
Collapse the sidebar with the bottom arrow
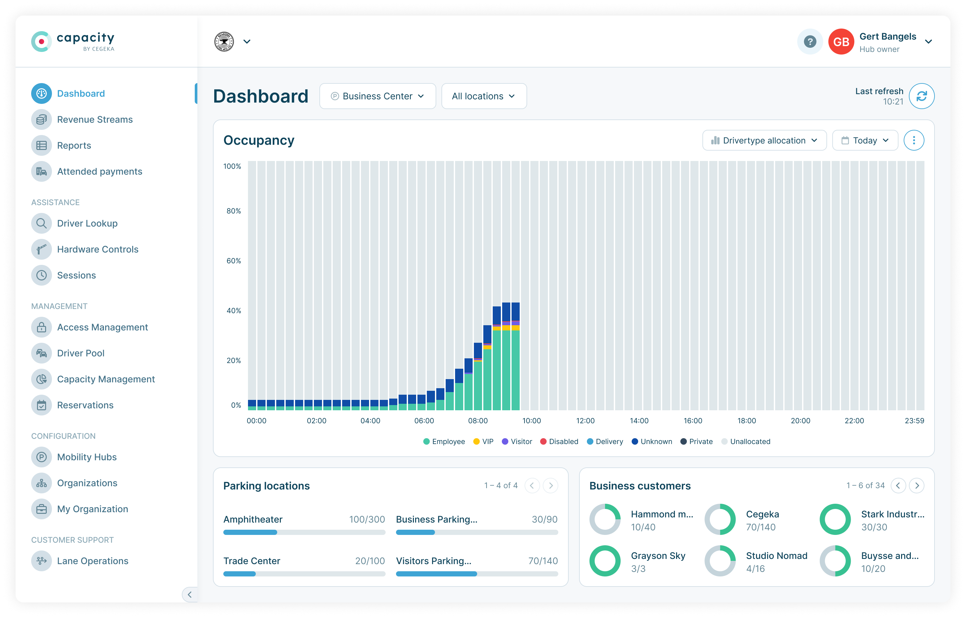190,594
